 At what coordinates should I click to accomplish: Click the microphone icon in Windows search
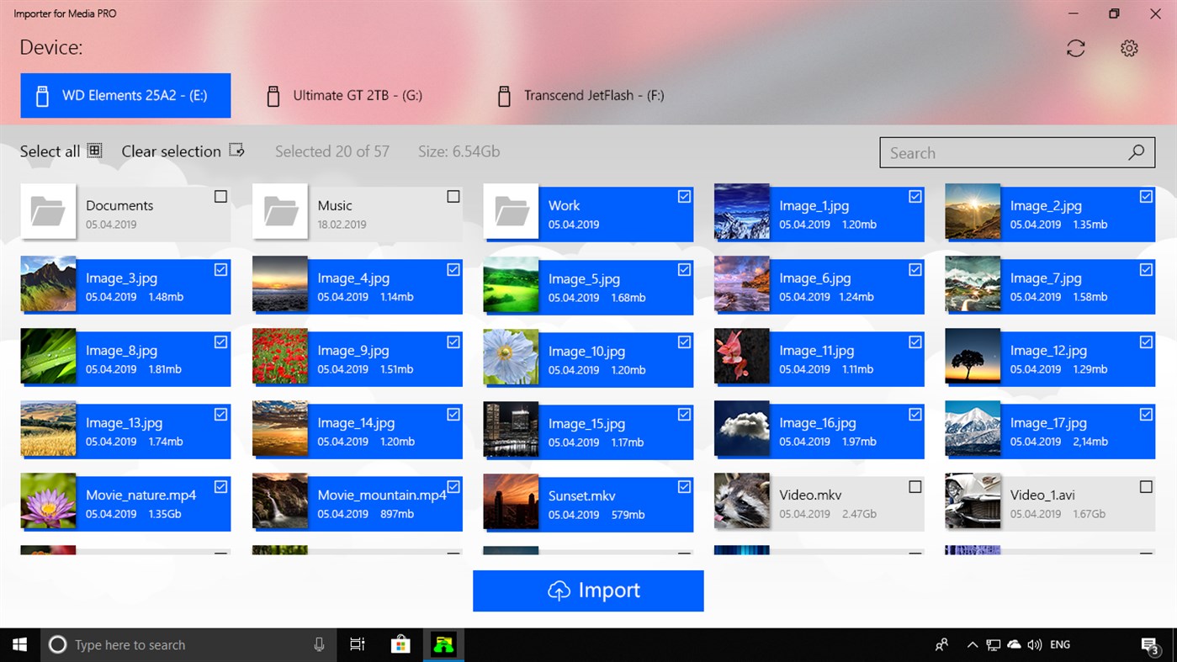pyautogui.click(x=318, y=643)
